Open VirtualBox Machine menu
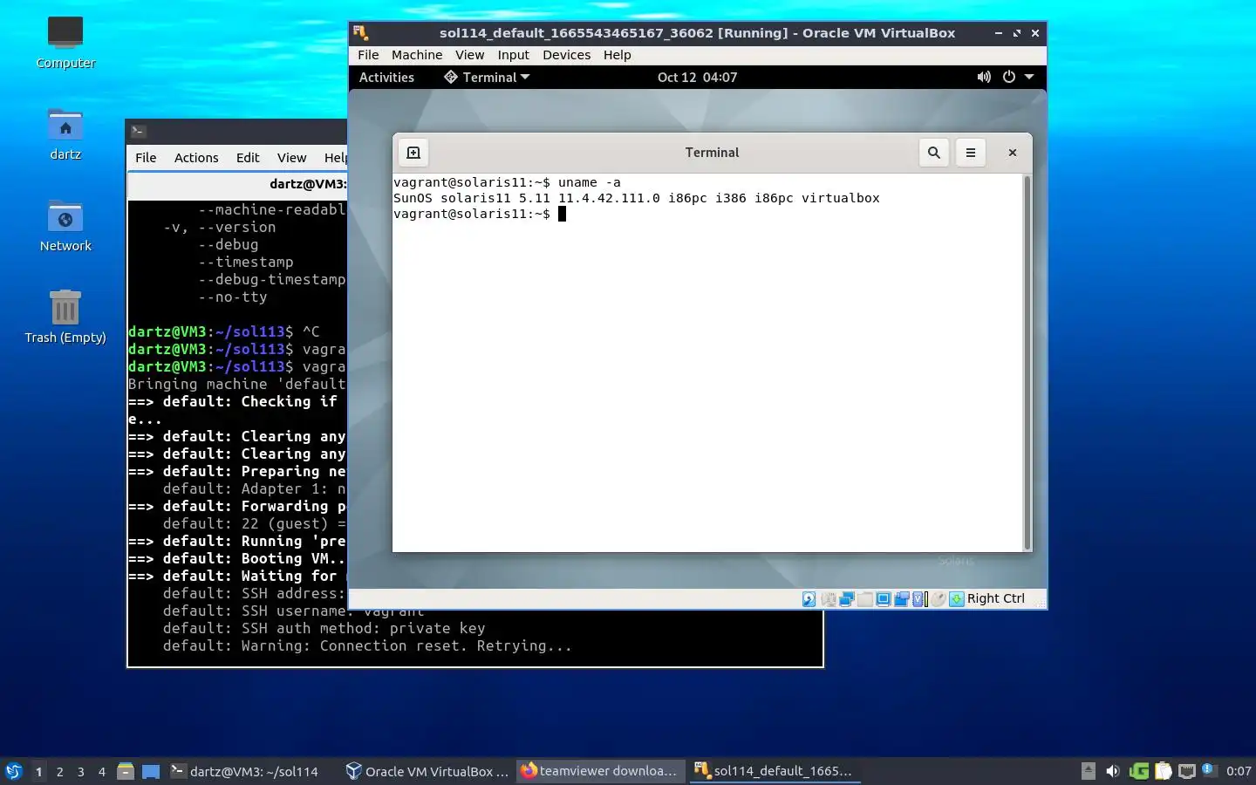The height and width of the screenshot is (785, 1256). coord(417,54)
